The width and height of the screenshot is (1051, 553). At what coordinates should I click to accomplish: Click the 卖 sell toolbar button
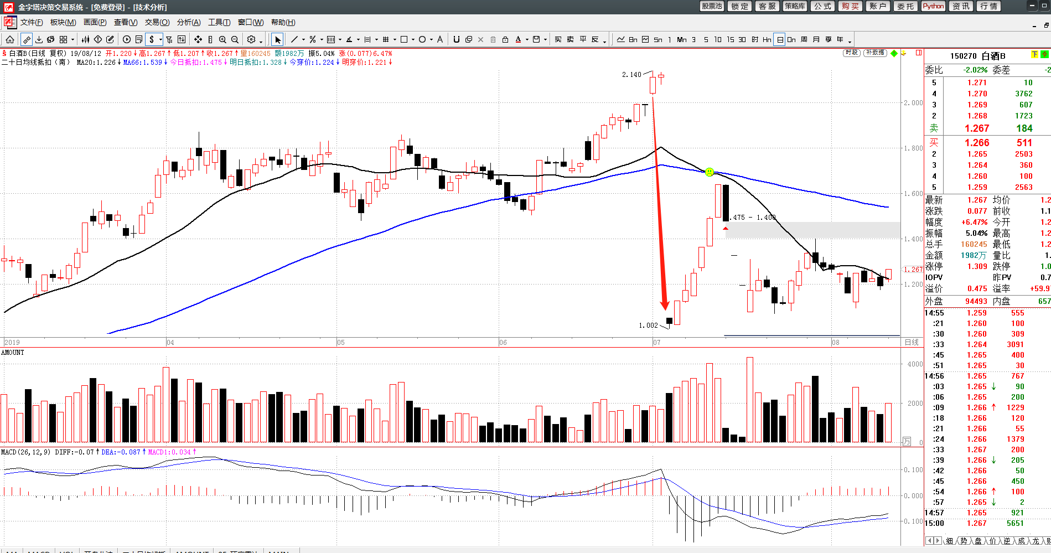570,39
